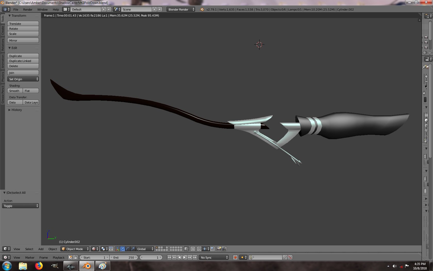Screen dimensions: 433x271
Task: Toggle the time cursor lock button
Action: 76,257
